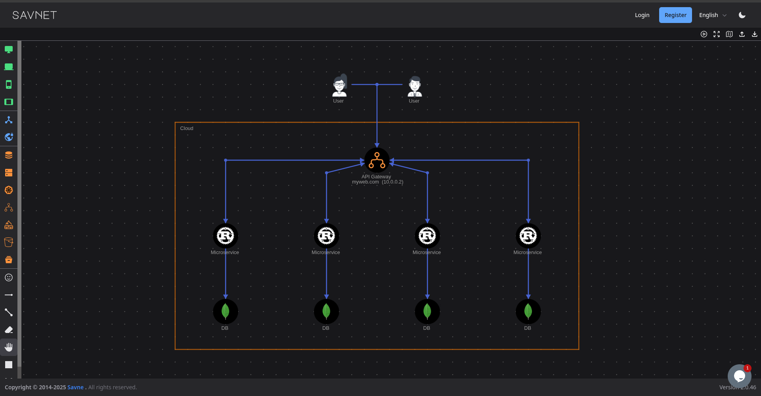Toggle fullscreen mode

[717, 34]
